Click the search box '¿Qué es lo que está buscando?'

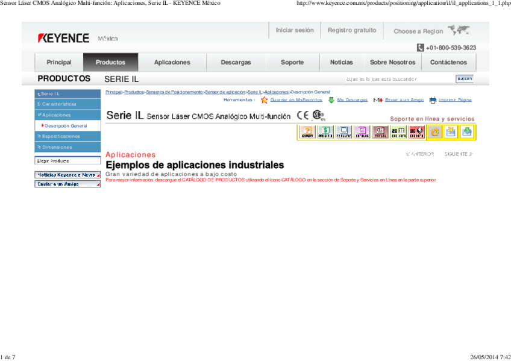tap(400, 79)
